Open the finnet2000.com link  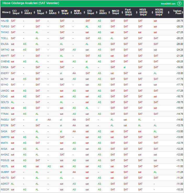168,3
